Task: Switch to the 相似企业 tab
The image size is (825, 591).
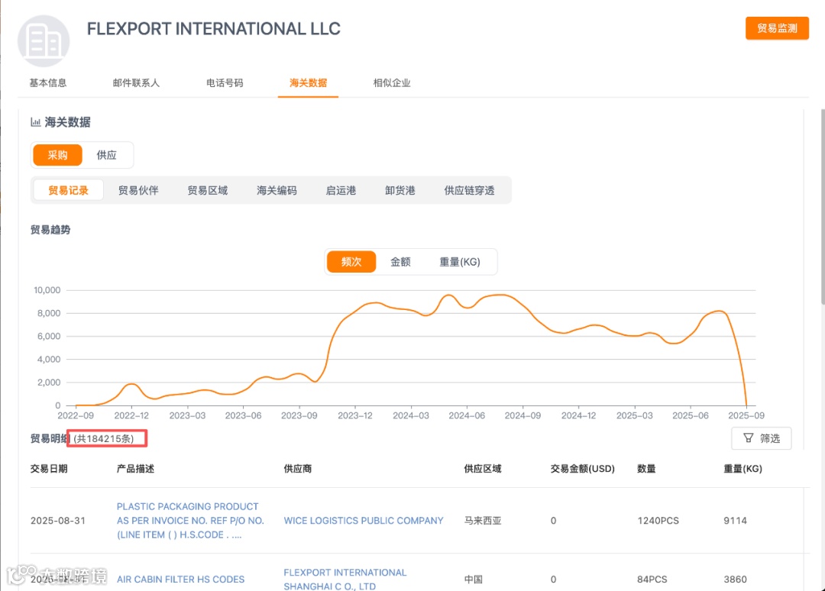Action: [x=392, y=82]
